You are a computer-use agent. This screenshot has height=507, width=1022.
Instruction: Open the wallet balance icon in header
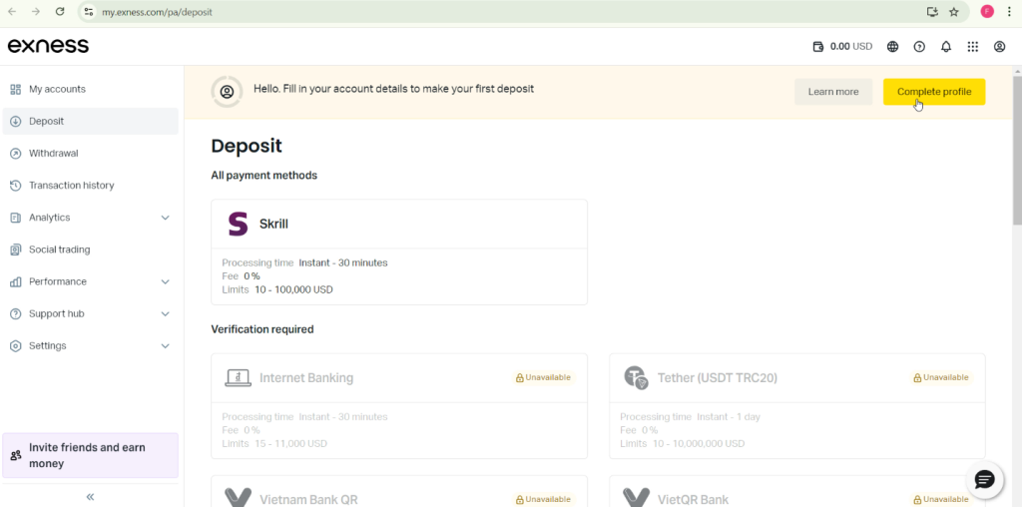[818, 46]
